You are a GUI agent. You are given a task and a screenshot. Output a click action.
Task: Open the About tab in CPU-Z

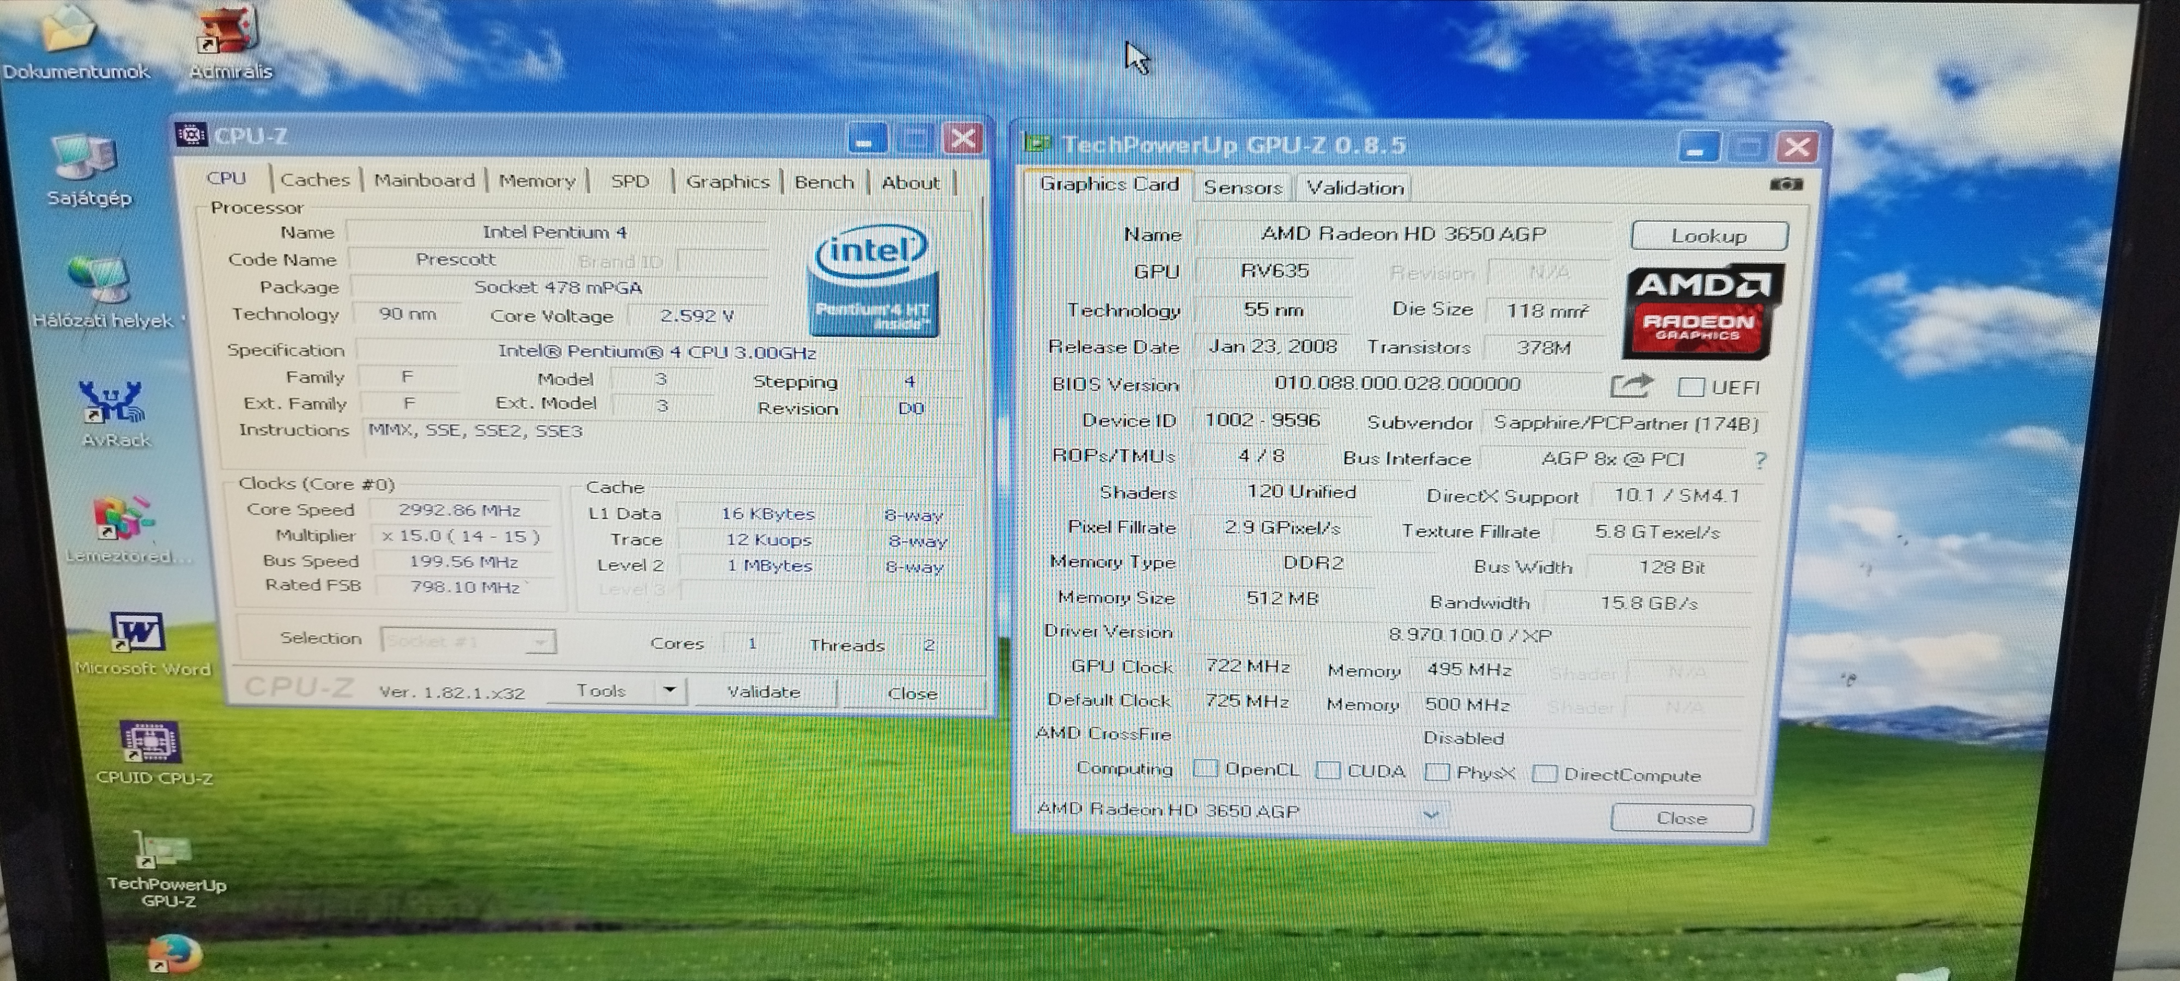[911, 183]
